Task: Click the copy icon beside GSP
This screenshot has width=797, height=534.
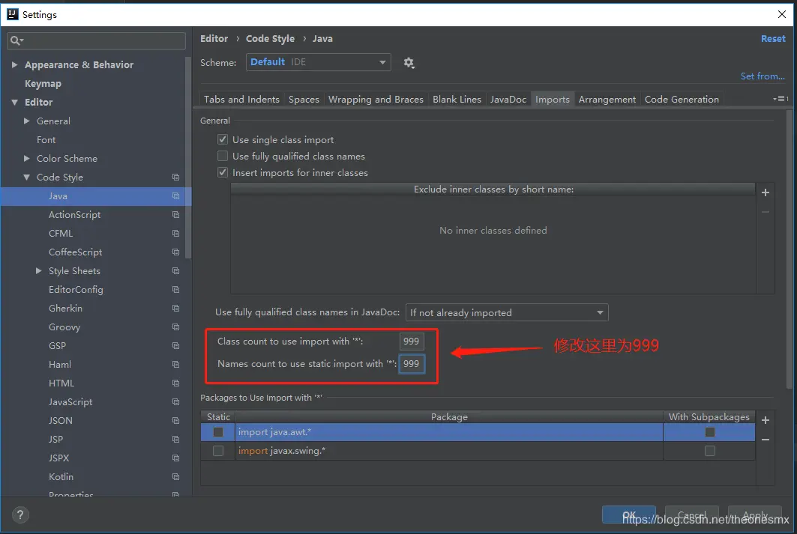Action: pyautogui.click(x=175, y=346)
